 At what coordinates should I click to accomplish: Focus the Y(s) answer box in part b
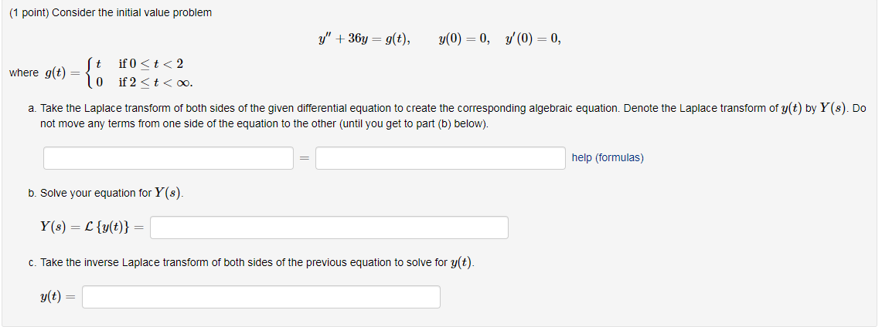(x=329, y=228)
